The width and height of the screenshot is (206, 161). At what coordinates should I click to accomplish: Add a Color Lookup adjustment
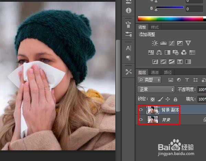[x=192, y=52]
